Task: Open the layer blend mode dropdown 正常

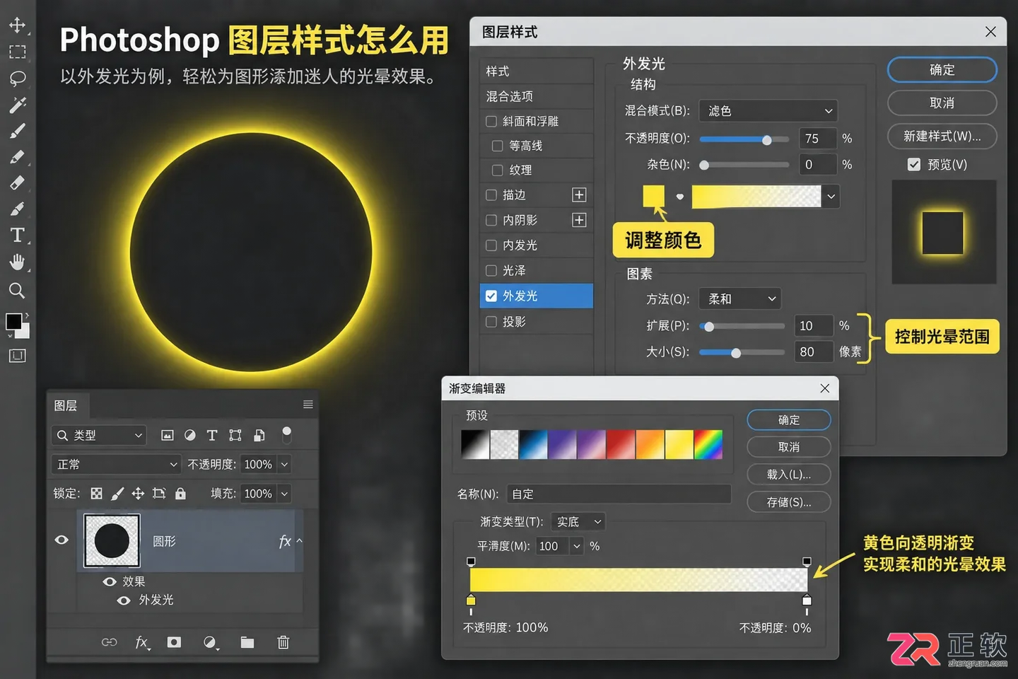Action: tap(117, 464)
